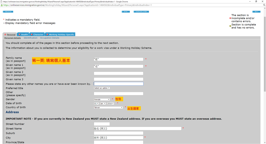Click the City field
Viewport: 266px width, 144px height.
click(x=118, y=138)
